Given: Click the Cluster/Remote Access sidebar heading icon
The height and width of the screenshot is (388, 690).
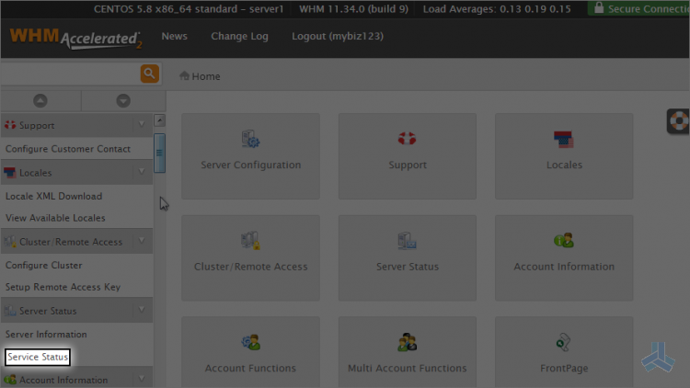Looking at the screenshot, I should pos(10,242).
